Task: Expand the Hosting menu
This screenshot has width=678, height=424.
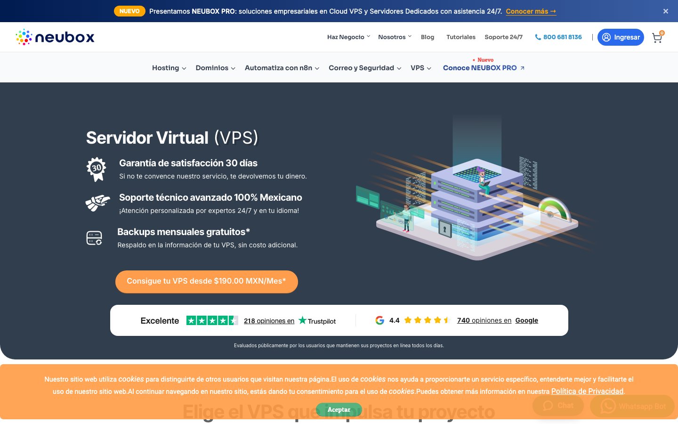Action: coord(169,68)
